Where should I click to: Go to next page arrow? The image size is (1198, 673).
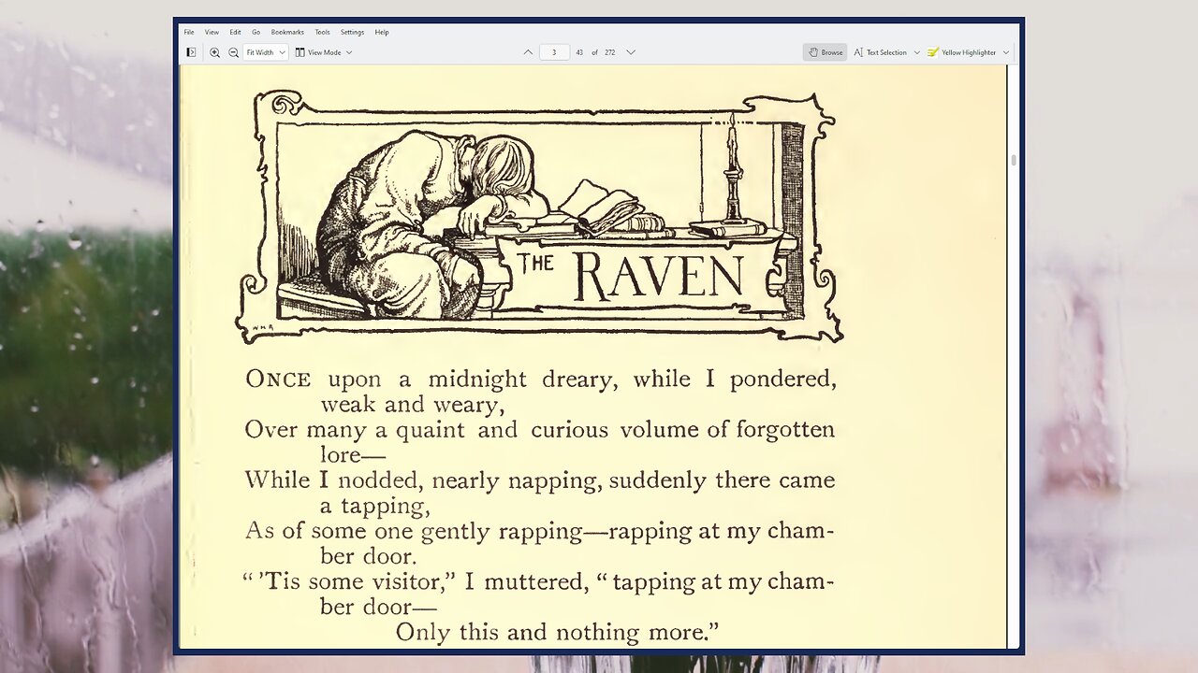point(631,52)
